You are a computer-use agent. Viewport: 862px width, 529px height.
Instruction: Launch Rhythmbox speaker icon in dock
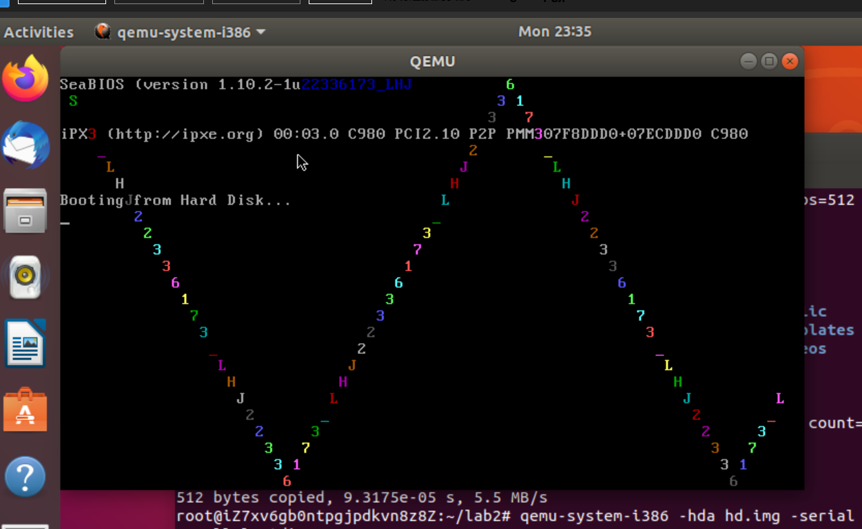(25, 277)
